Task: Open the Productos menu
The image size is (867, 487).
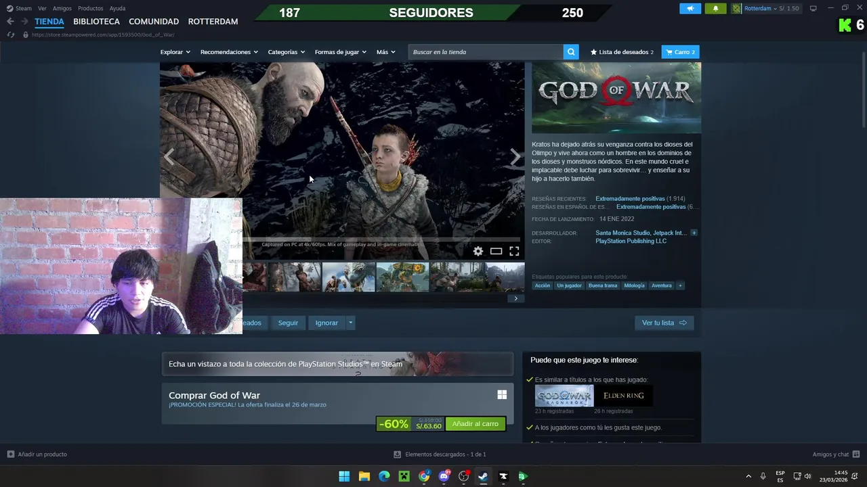Action: [x=90, y=8]
